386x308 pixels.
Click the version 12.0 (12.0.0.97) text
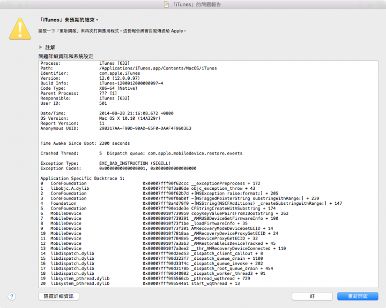click(120, 78)
